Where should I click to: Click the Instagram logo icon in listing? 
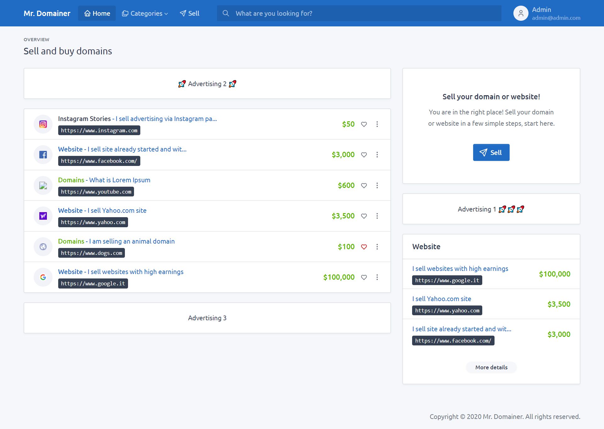(43, 124)
